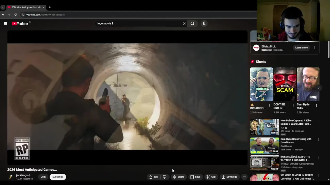This screenshot has width=330, height=185.
Task: Open options for the BREAKING short
Action: pyautogui.click(x=270, y=106)
